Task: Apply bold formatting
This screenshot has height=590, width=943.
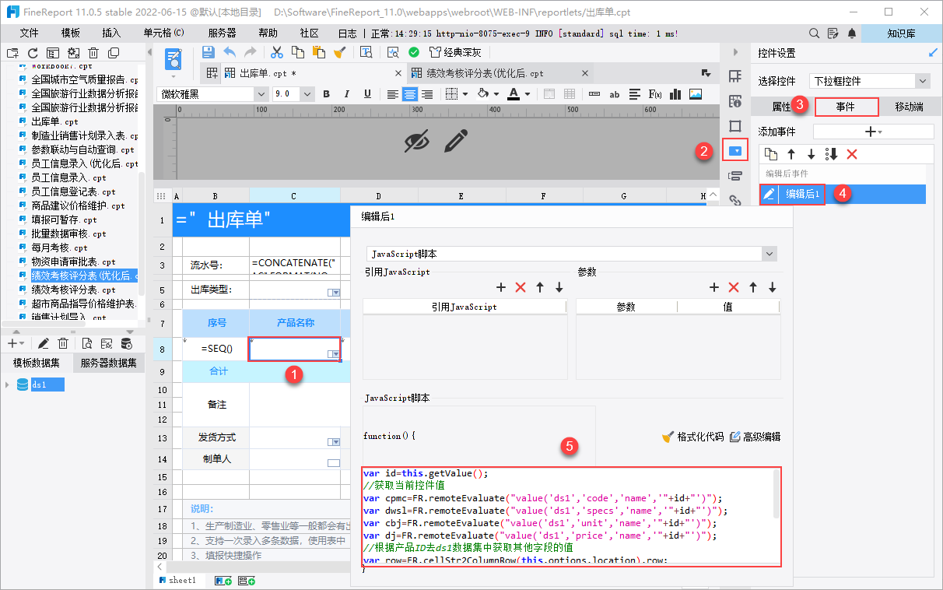Action: [327, 94]
